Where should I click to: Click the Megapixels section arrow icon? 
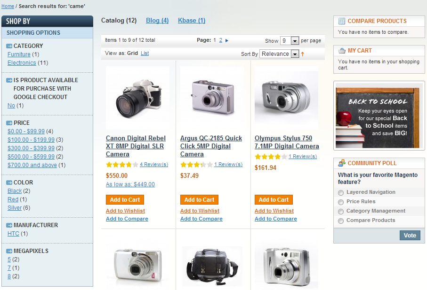pyautogui.click(x=9, y=251)
